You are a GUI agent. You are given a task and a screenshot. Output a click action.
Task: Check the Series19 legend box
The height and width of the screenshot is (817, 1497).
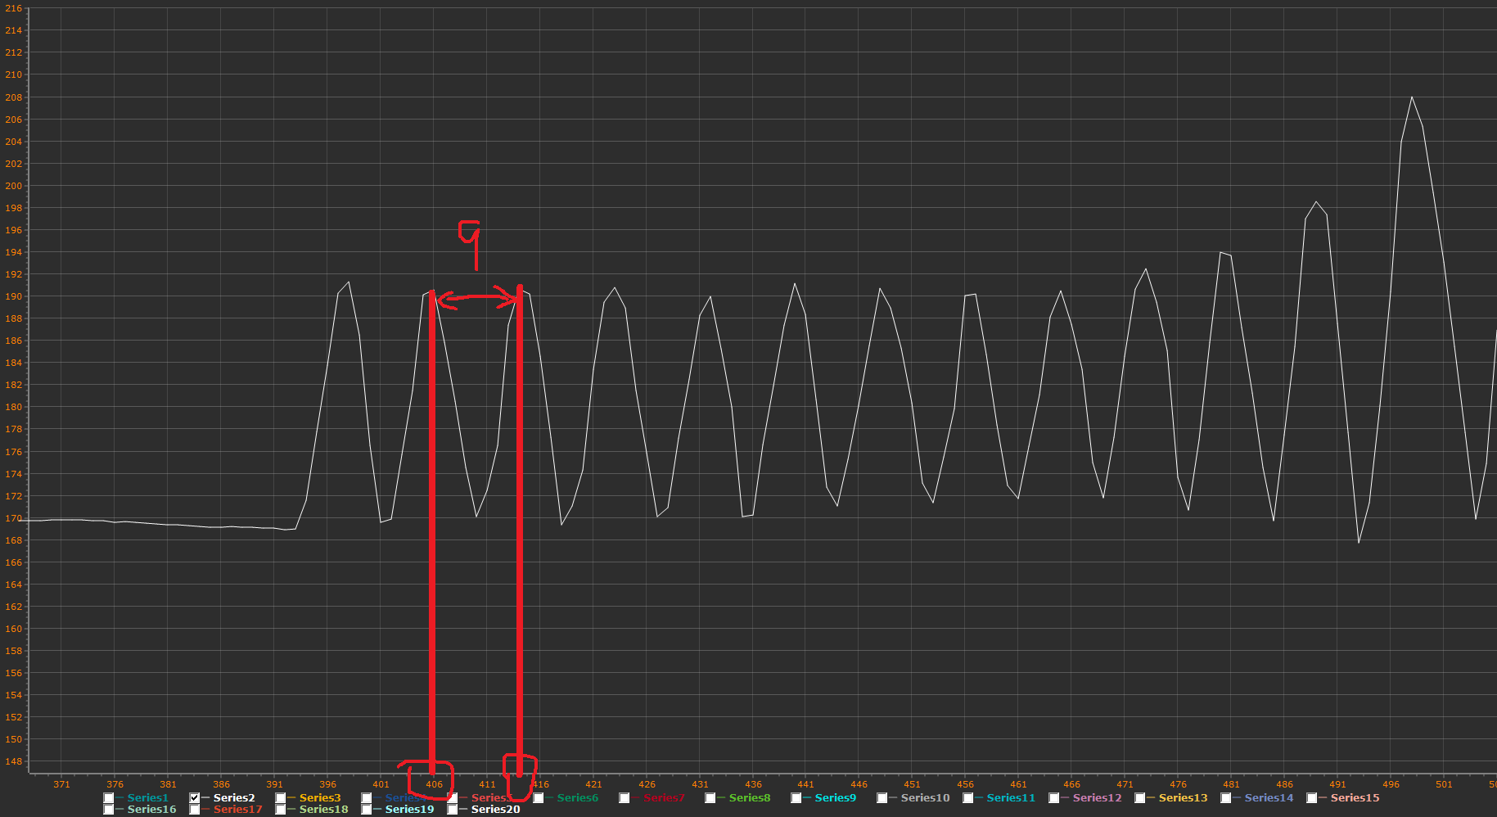tap(367, 810)
